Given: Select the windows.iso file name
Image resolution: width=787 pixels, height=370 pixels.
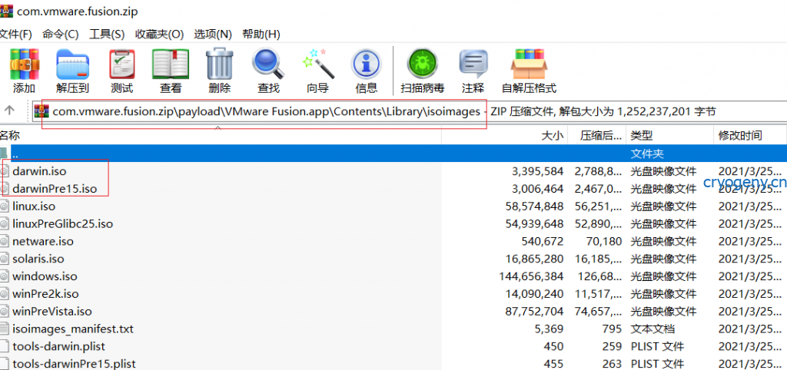Looking at the screenshot, I should (x=45, y=276).
